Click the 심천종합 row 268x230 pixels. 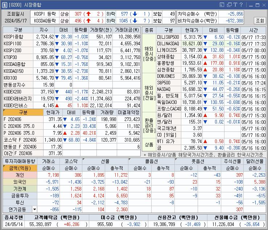[211, 70]
